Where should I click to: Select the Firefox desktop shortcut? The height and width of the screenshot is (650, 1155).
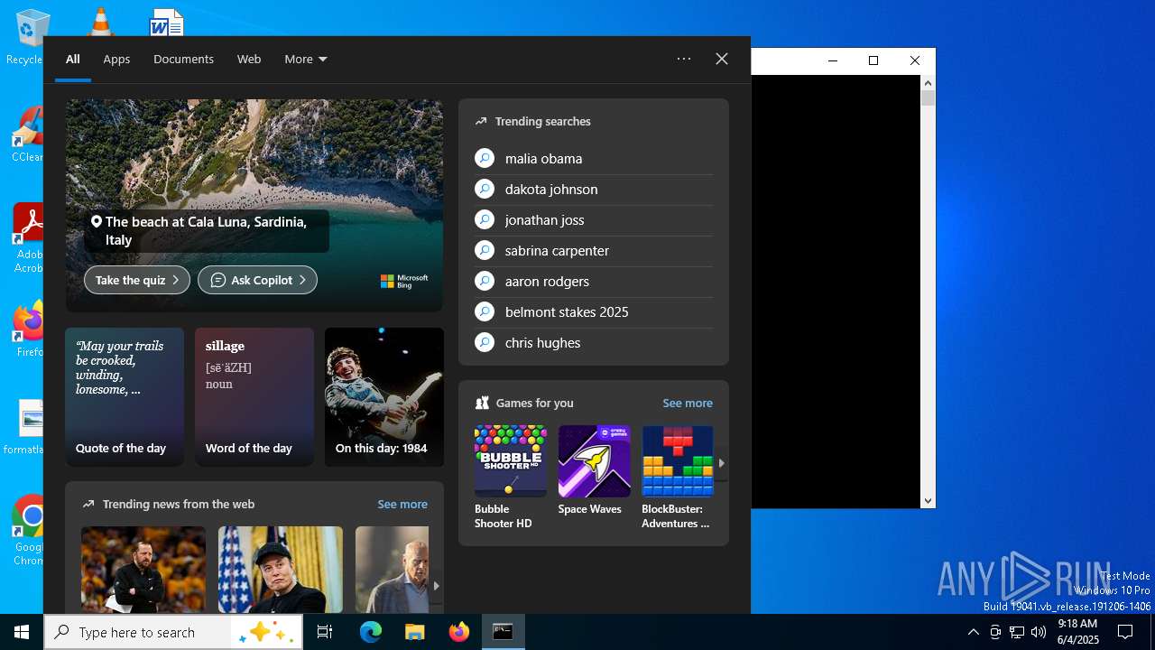pos(29,330)
